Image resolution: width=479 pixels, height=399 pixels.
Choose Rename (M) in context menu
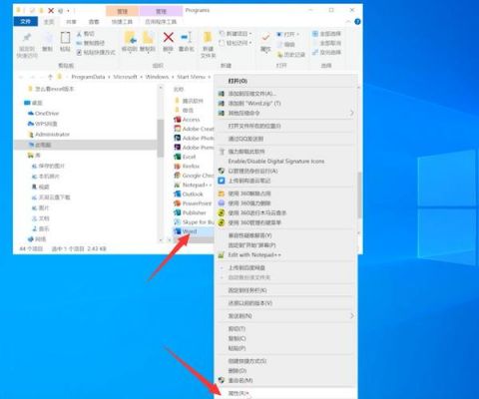point(285,380)
